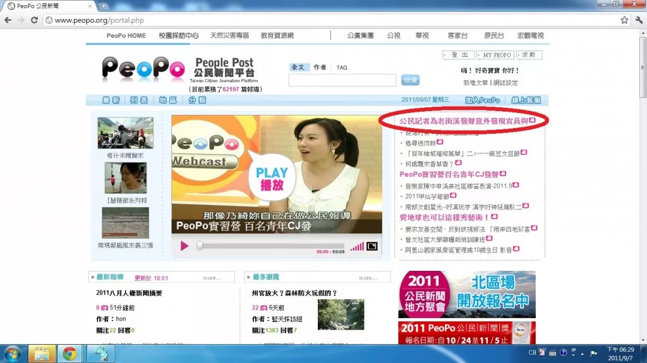The width and height of the screenshot is (647, 363).
Task: Switch to the 最新 tab
Action: pyautogui.click(x=111, y=100)
